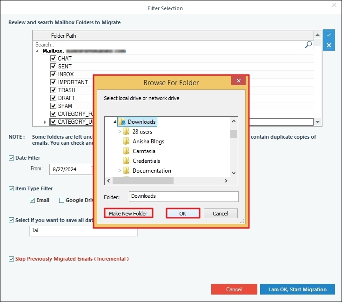Close the Browse For Folder dialog

[239, 81]
